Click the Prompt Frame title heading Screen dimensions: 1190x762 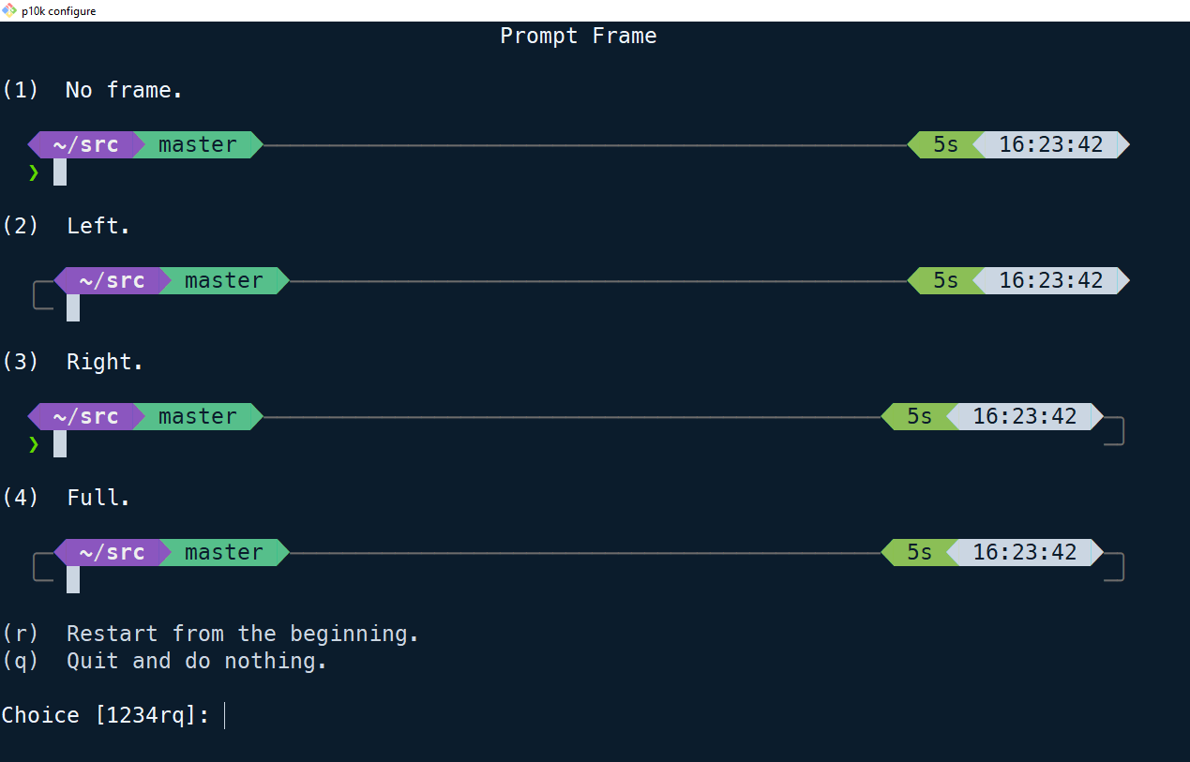[578, 36]
